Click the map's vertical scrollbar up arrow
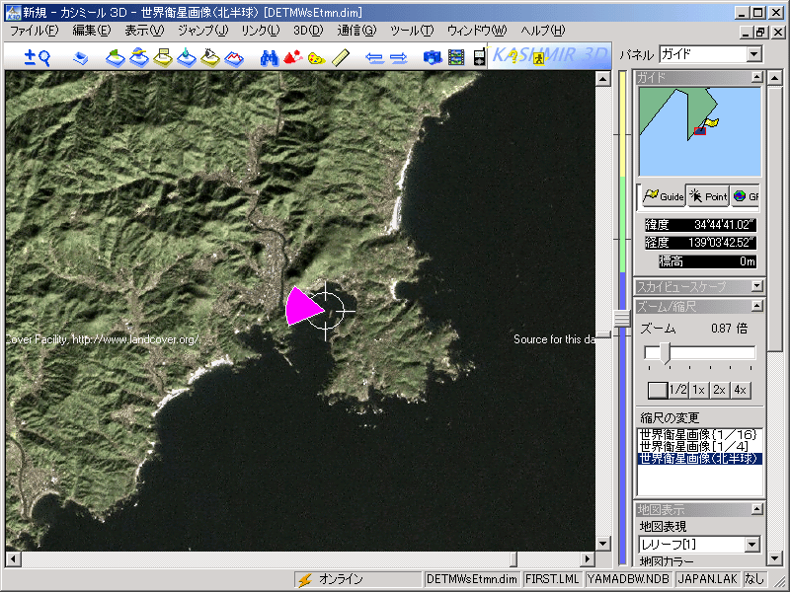 [x=603, y=79]
